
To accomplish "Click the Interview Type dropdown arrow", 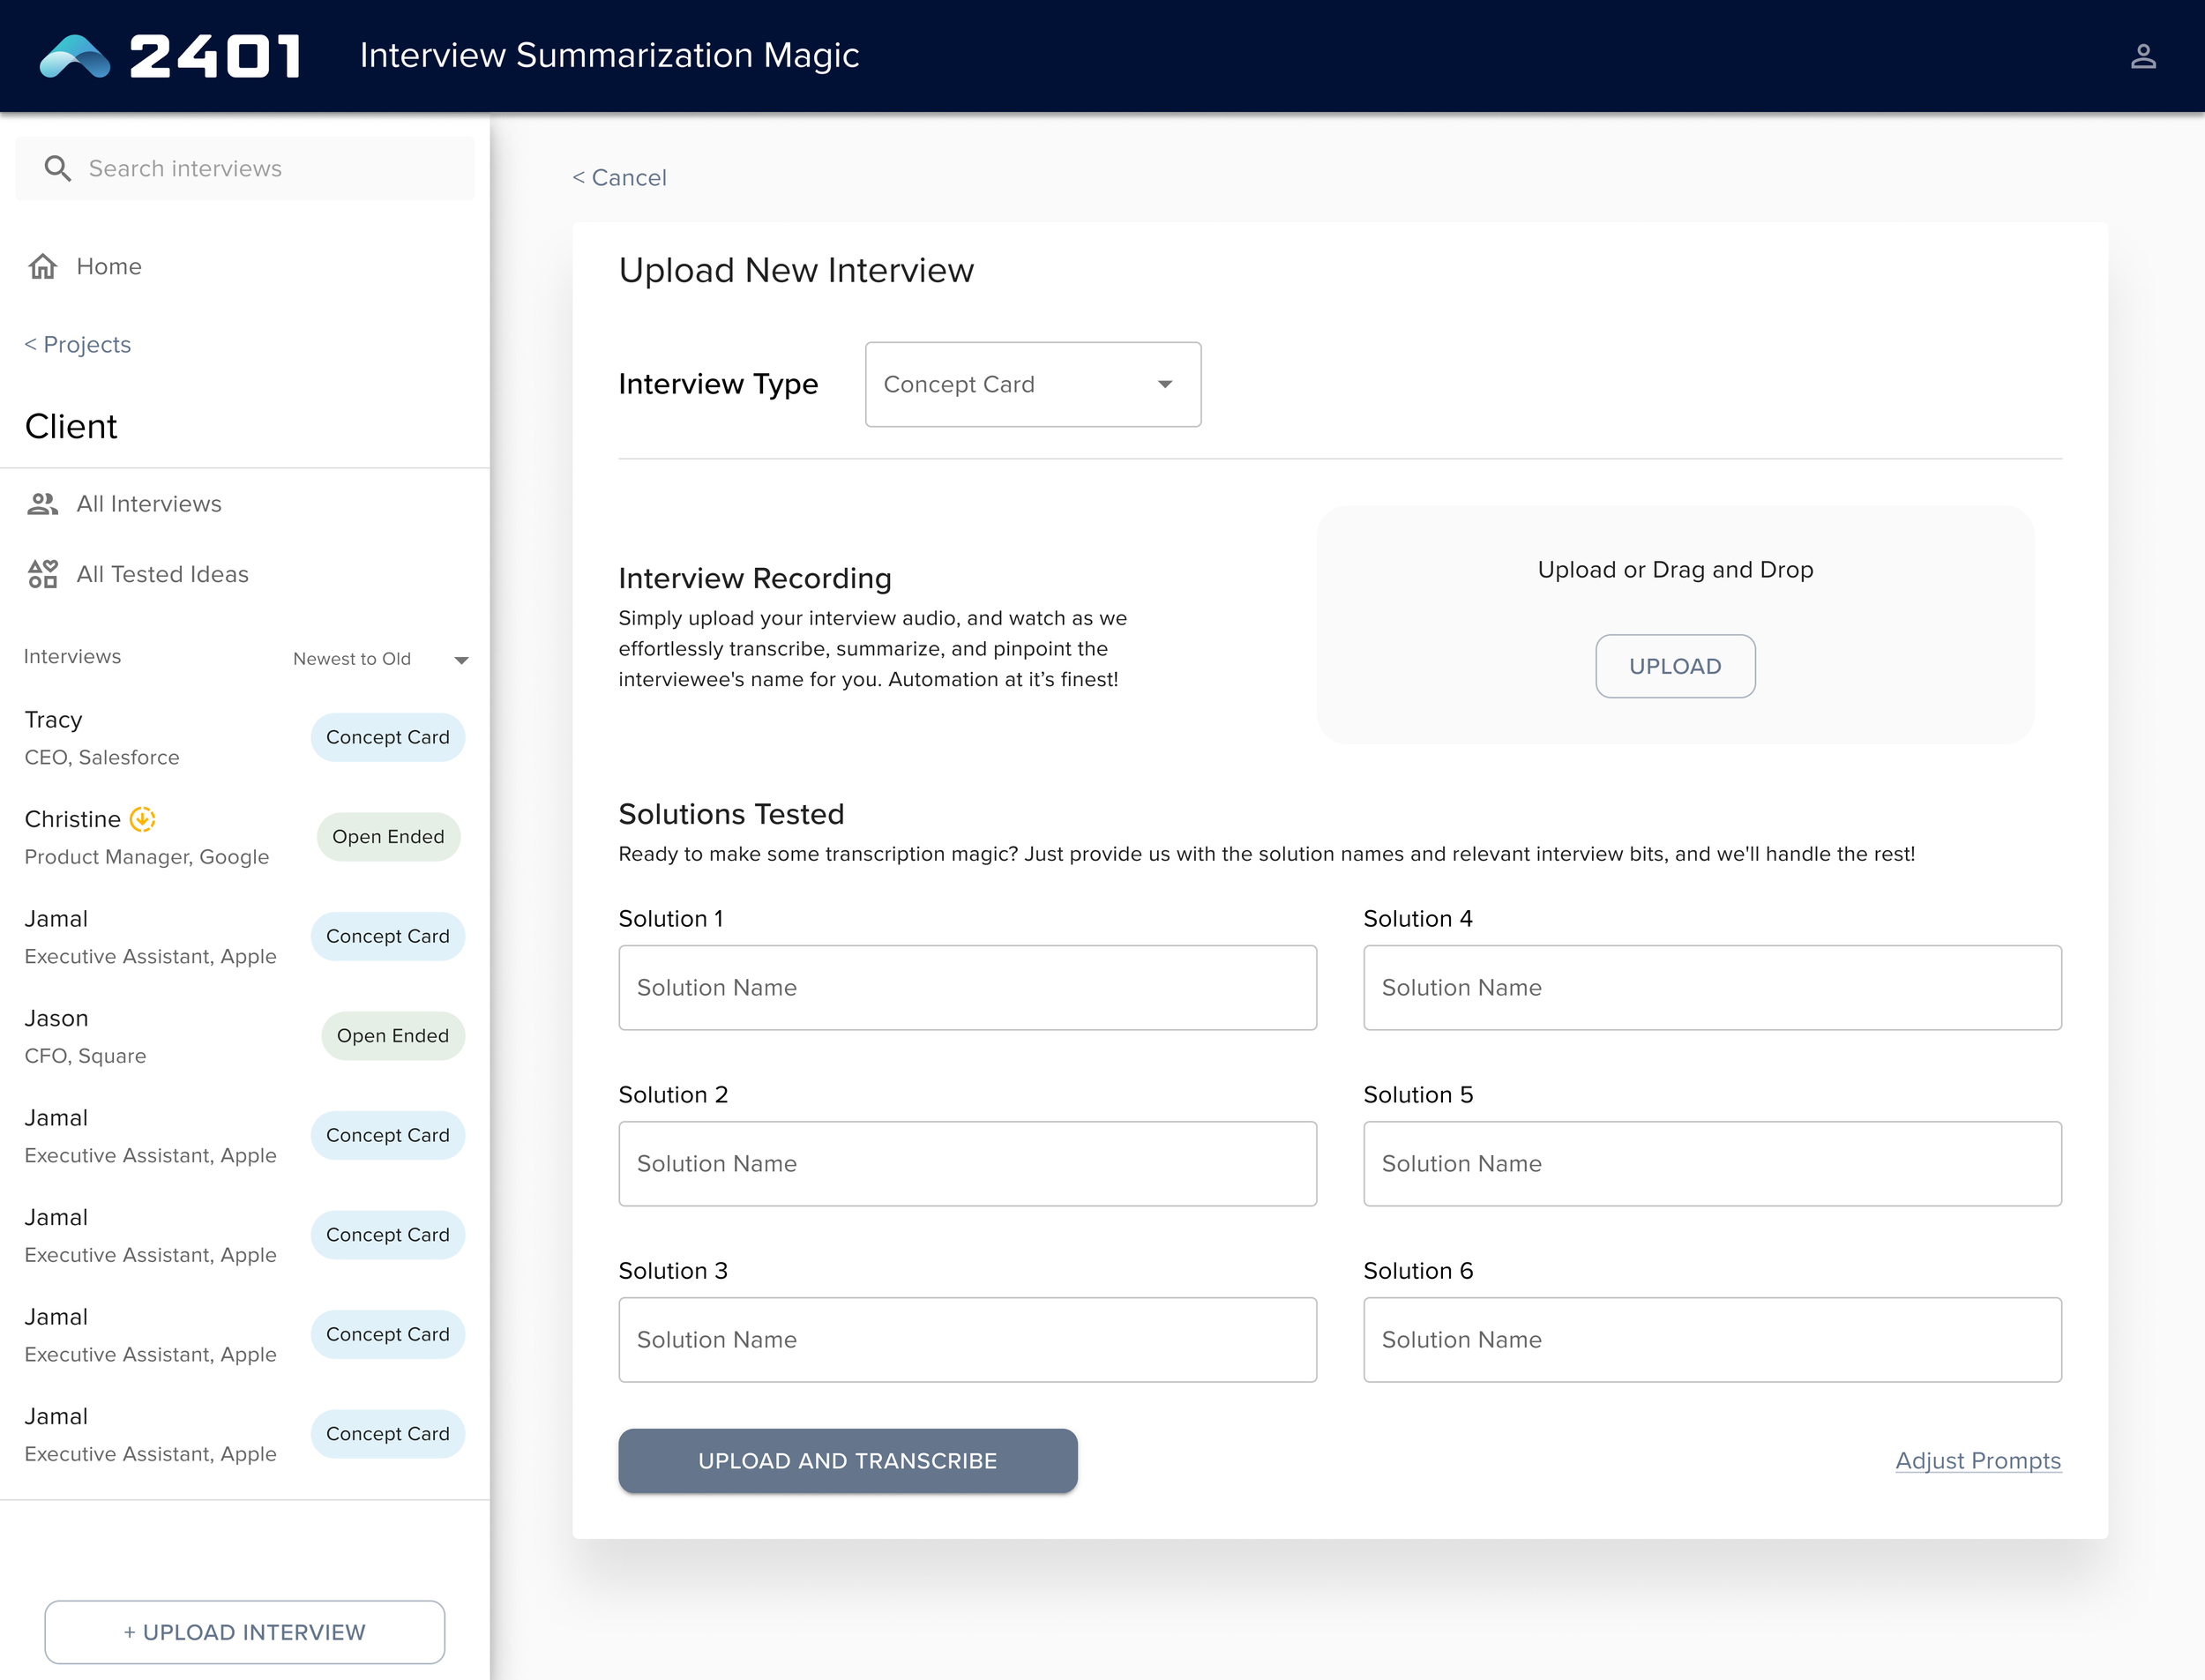I will tap(1164, 385).
